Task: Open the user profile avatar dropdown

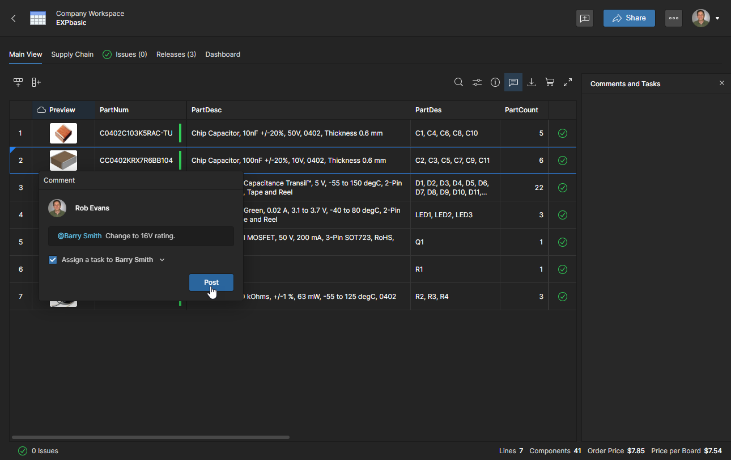Action: [x=705, y=18]
